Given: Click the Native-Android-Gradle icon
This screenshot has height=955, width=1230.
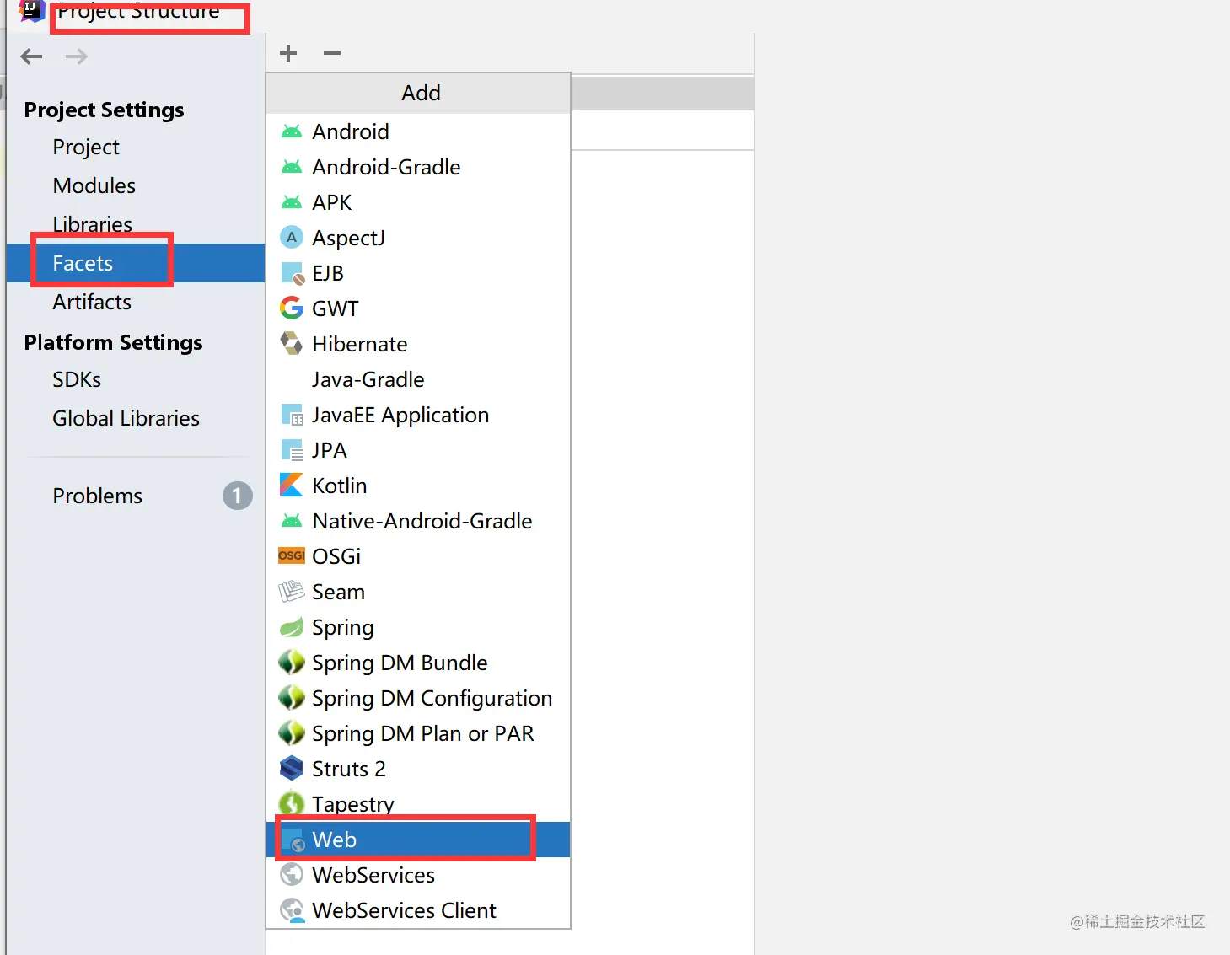Looking at the screenshot, I should [292, 521].
